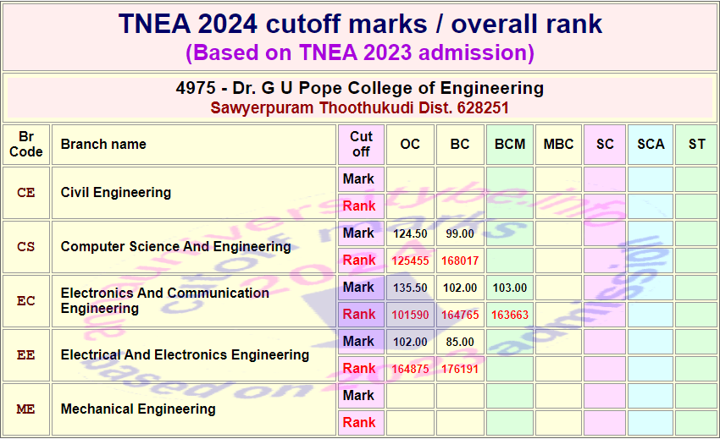Click Electronics And Communication Engineering branch name
This screenshot has height=439, width=720.
pos(165,300)
